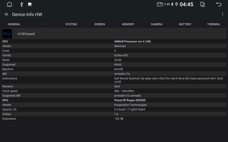Select 'PowerVR Rogue GE8300' GPU value
228x142 pixels.
(x=130, y=100)
